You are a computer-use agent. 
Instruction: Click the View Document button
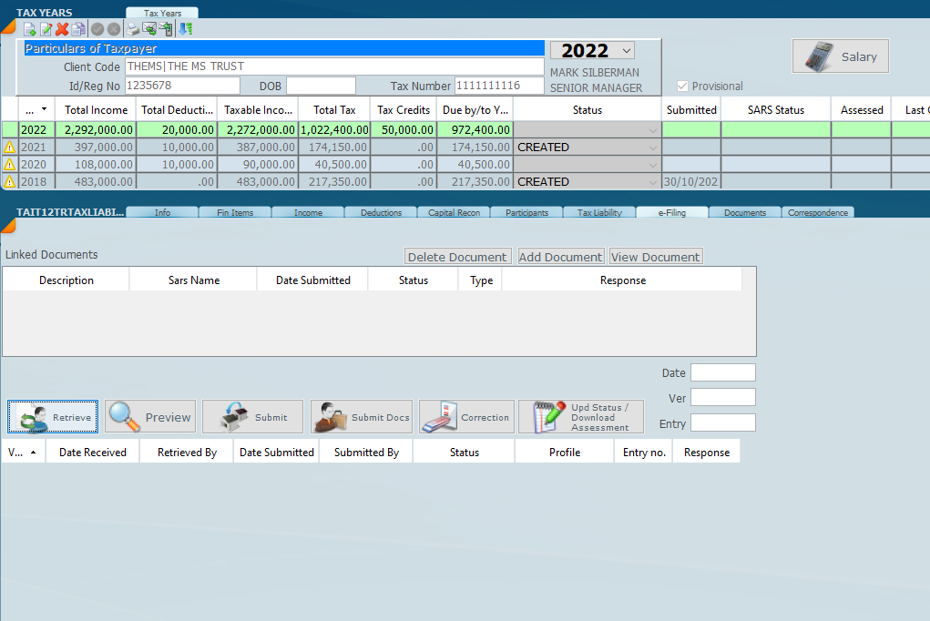[x=656, y=257]
